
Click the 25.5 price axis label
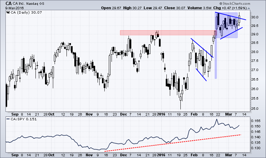(255, 98)
